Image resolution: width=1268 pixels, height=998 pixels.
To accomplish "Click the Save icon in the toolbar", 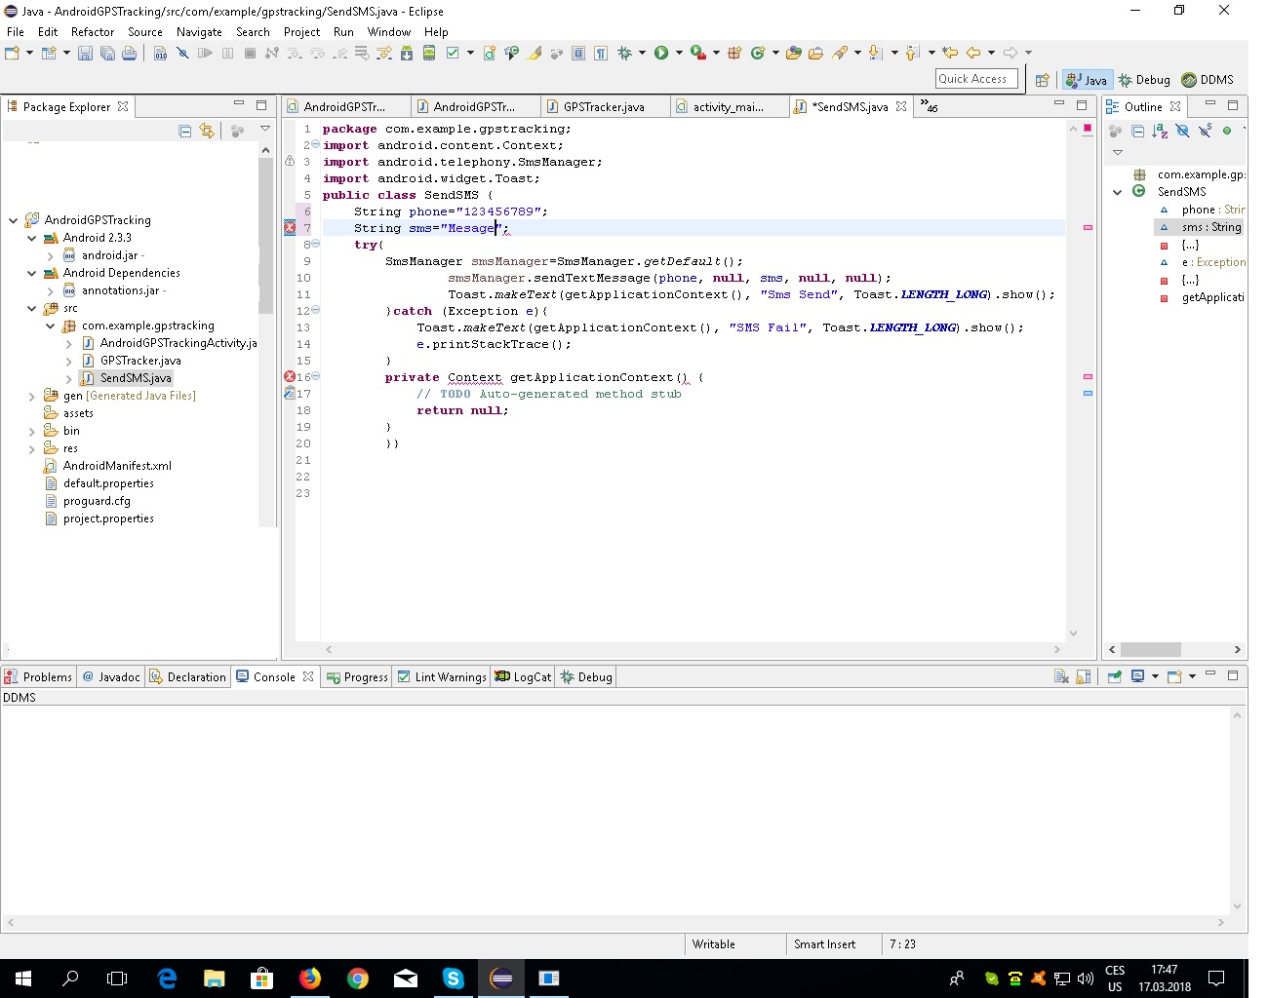I will [85, 53].
